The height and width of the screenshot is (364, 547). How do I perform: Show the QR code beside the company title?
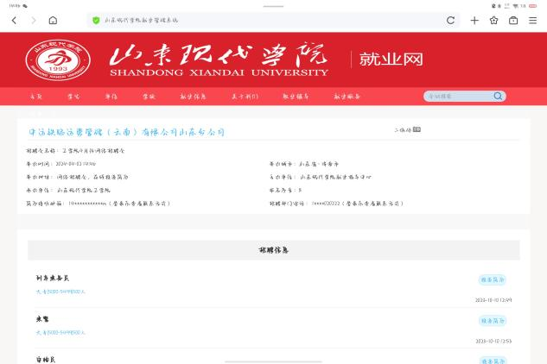417,129
